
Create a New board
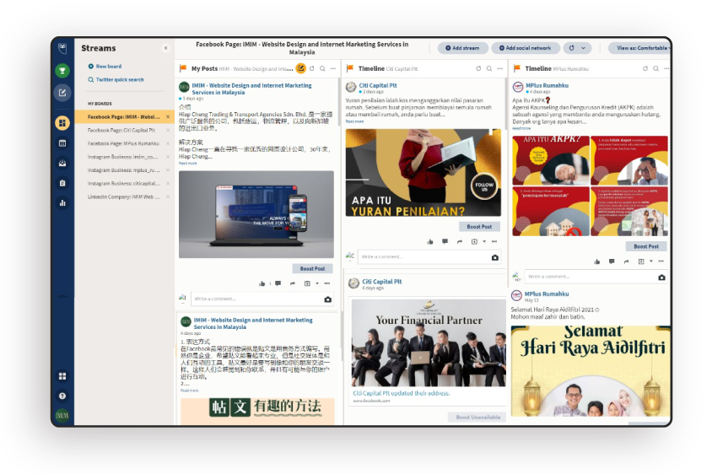[105, 67]
